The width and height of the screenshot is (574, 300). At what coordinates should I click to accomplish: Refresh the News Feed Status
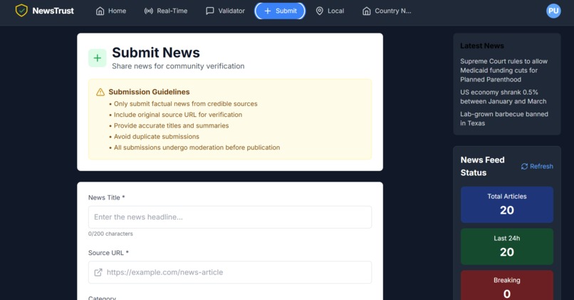coord(537,166)
